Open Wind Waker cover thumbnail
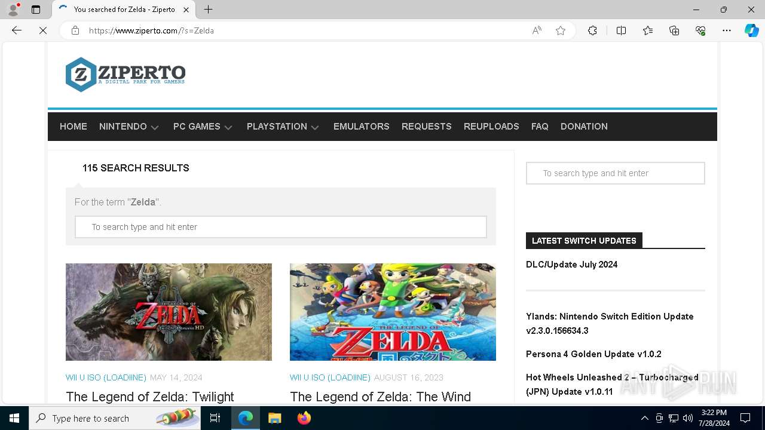Viewport: 765px width, 430px height. 393,312
